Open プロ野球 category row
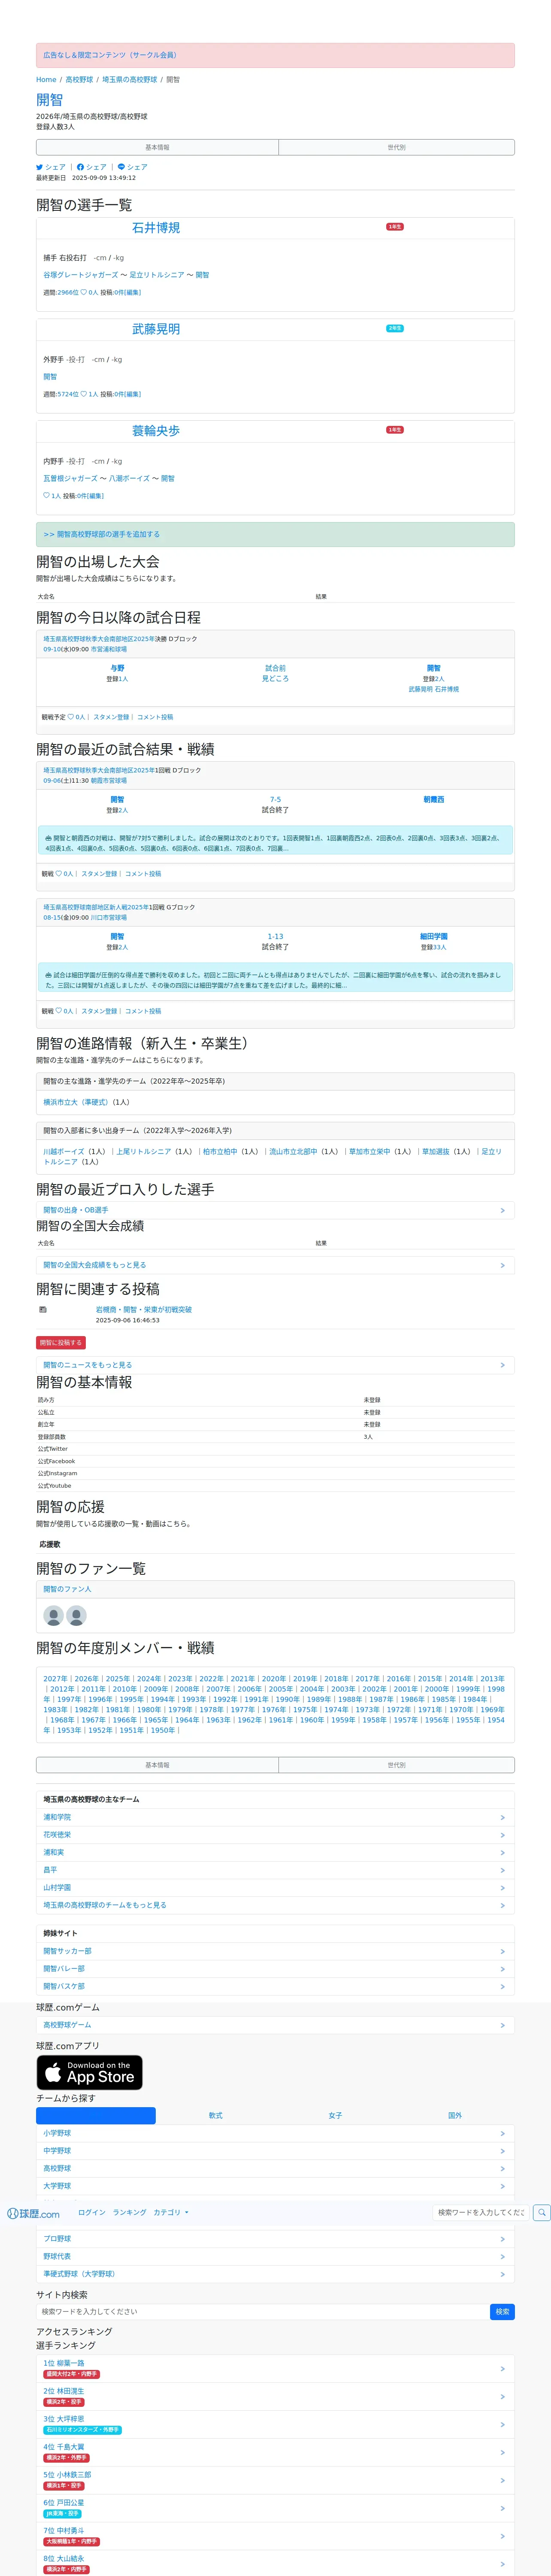The width and height of the screenshot is (551, 2576). (x=275, y=2239)
